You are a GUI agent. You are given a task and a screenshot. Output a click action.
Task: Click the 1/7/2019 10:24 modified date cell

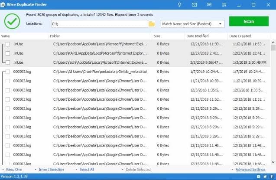pyautogui.click(x=206, y=72)
